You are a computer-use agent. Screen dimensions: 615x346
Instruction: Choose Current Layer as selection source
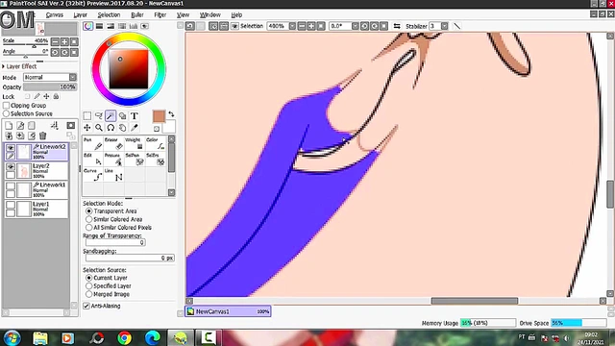tap(89, 278)
